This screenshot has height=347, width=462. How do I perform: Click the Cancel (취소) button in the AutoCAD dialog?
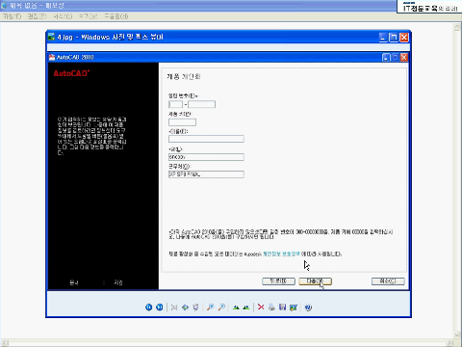[388, 281]
